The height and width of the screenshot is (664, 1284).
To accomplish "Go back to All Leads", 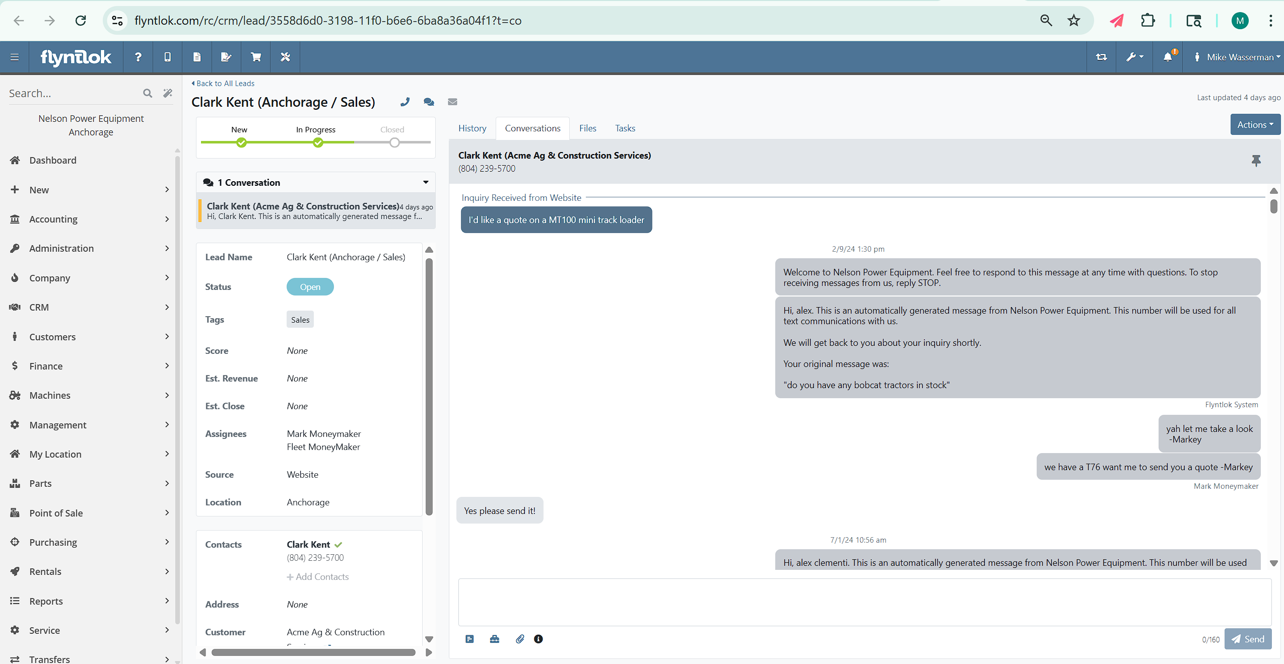I will click(x=223, y=84).
